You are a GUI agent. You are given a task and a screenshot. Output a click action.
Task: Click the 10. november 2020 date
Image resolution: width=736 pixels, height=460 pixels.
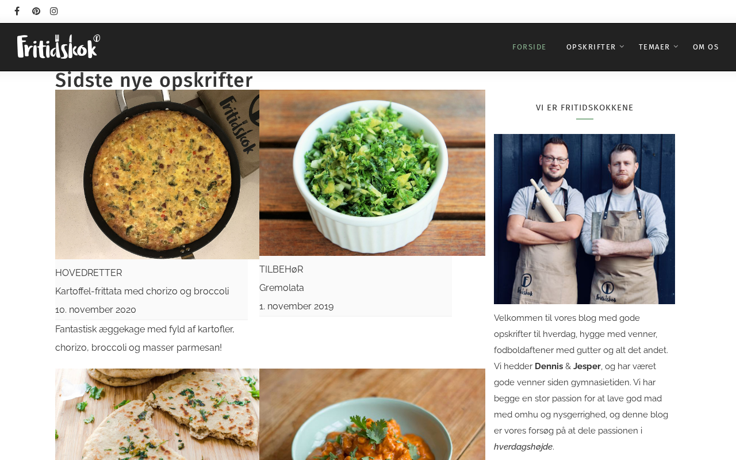95,309
